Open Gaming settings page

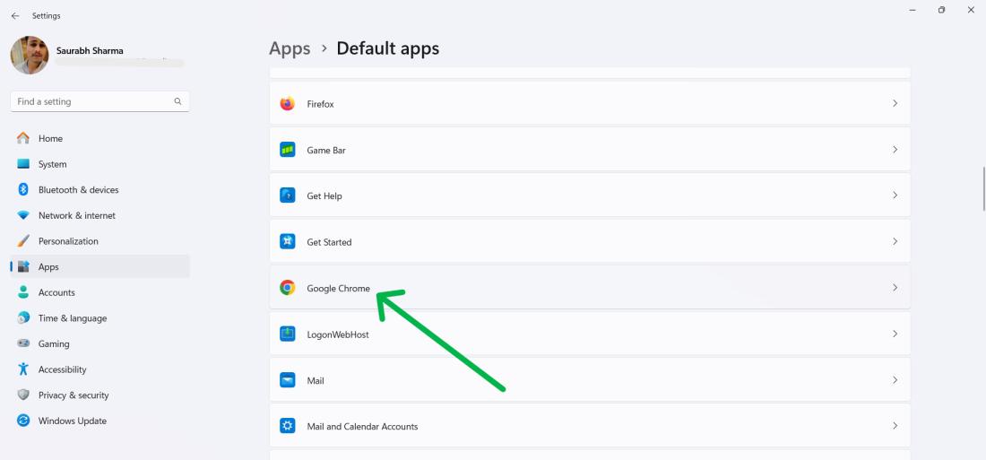coord(100,343)
